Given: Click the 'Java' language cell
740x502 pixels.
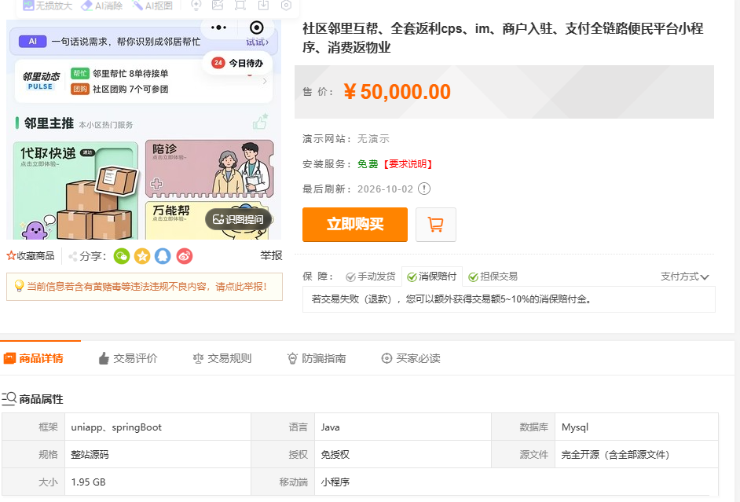Looking at the screenshot, I should click(x=403, y=427).
